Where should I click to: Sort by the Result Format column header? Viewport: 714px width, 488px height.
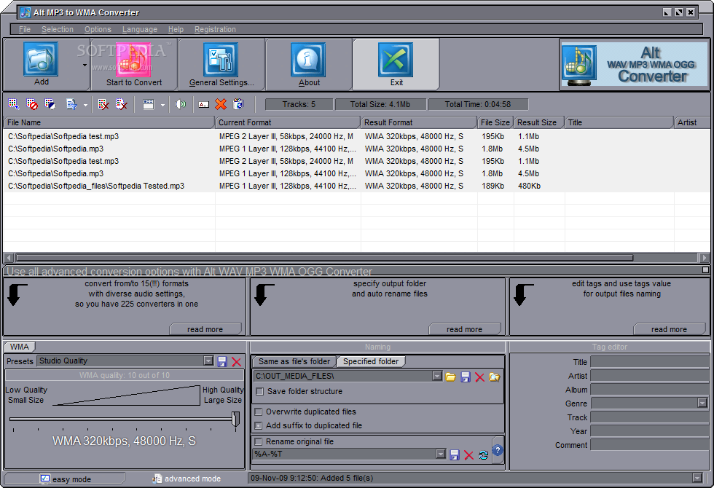click(418, 122)
